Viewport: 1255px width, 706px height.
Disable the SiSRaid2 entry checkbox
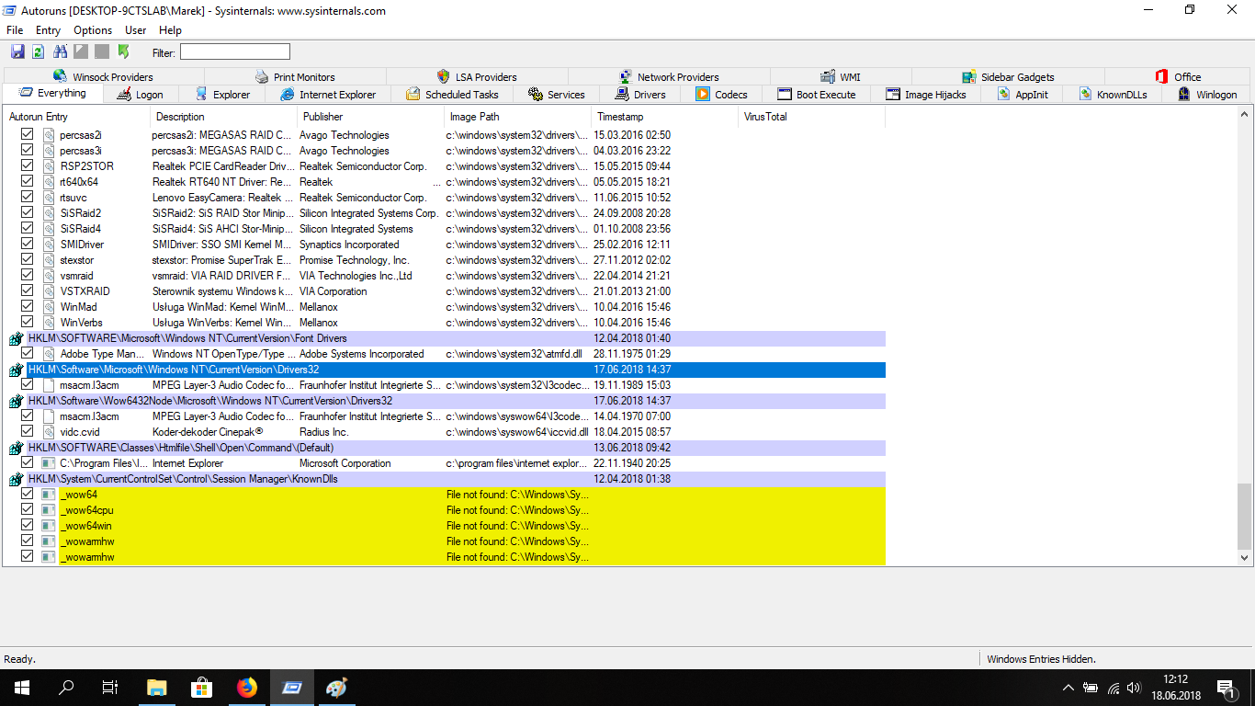point(27,213)
